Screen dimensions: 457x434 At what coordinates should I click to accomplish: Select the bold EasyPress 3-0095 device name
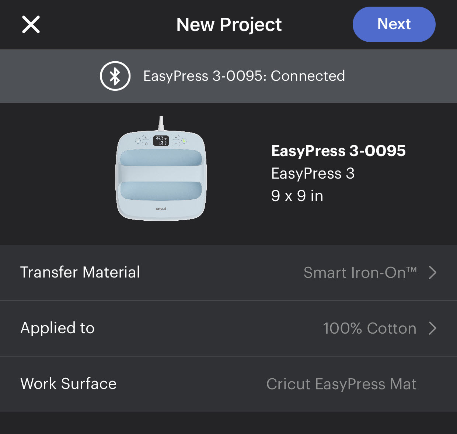pyautogui.click(x=338, y=151)
